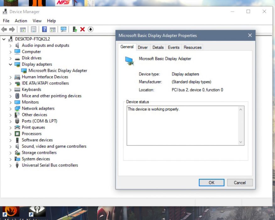Switch to the Details tab
The image size is (275, 220).
[x=158, y=47]
